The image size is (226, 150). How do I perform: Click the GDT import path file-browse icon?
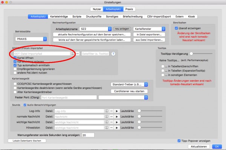point(72,54)
